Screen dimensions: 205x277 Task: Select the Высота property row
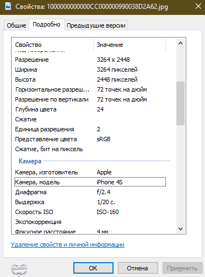[90, 79]
